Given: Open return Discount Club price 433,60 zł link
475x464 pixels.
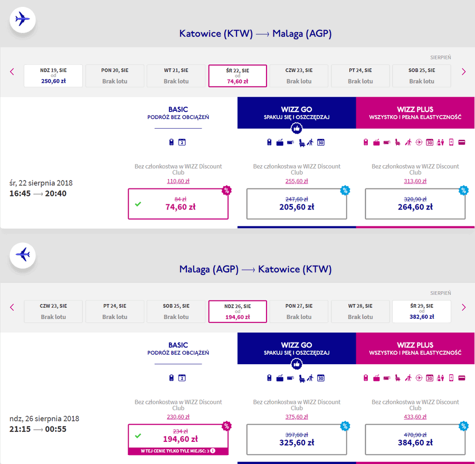Looking at the screenshot, I should tap(415, 416).
